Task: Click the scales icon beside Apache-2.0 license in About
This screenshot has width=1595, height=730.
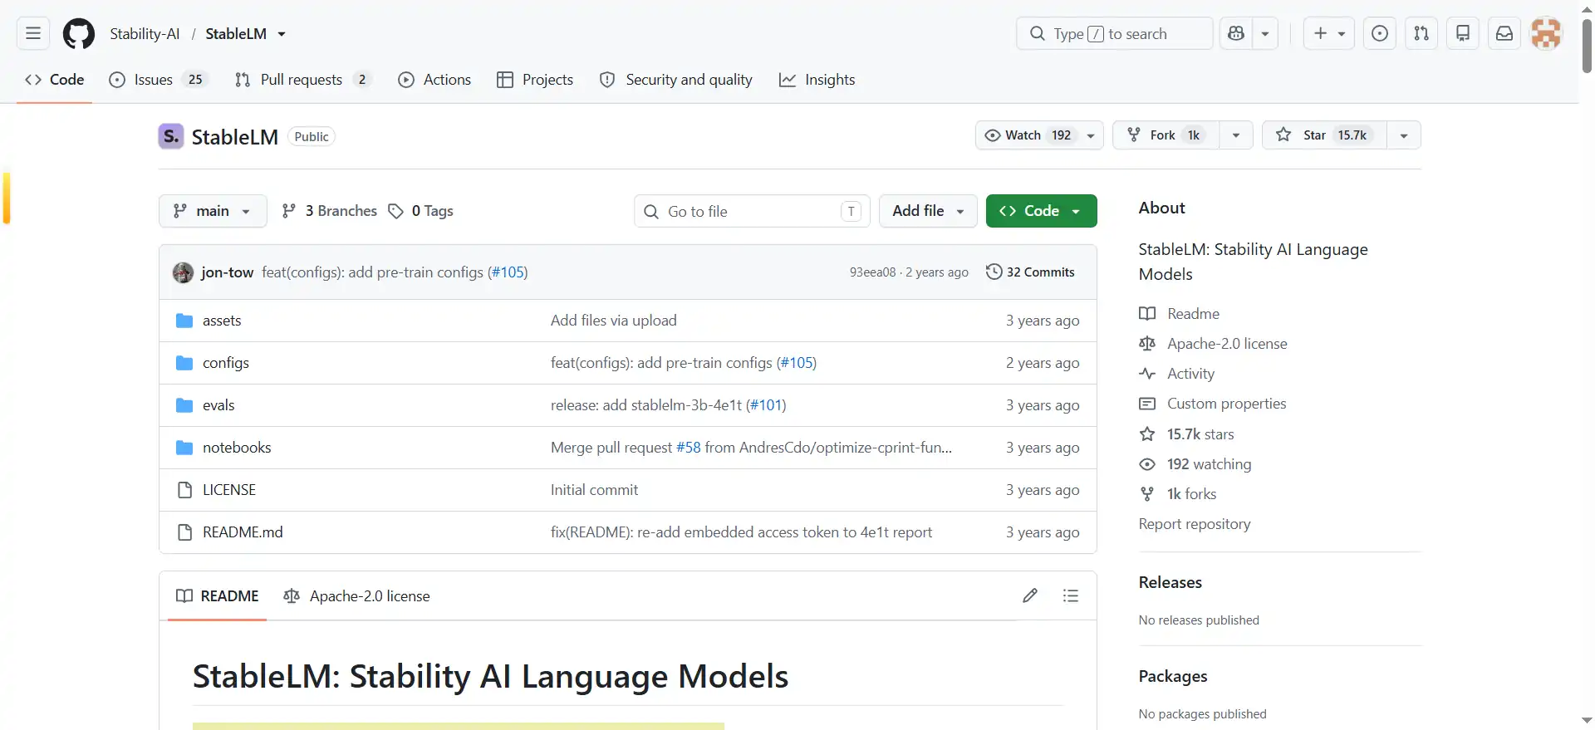Action: (1147, 344)
